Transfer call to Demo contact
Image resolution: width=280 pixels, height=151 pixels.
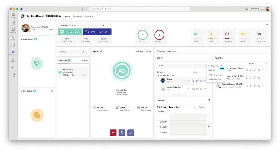[x=193, y=81]
